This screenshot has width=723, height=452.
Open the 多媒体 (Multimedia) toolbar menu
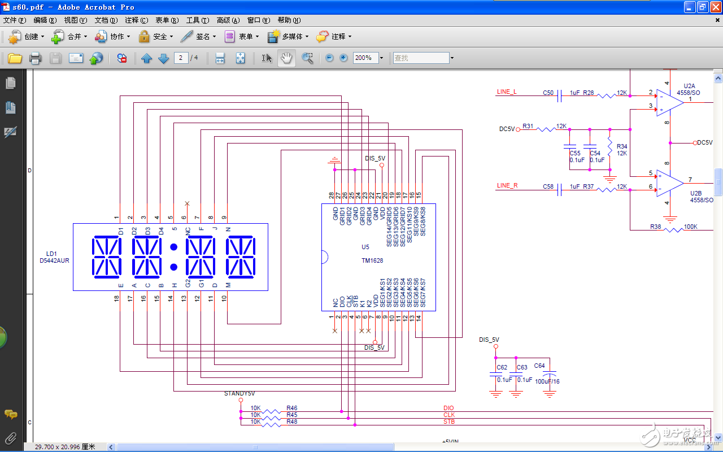(288, 37)
